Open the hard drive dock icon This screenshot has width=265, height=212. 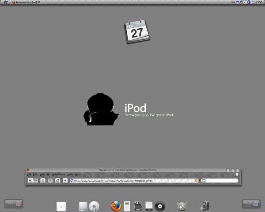[x=83, y=207]
